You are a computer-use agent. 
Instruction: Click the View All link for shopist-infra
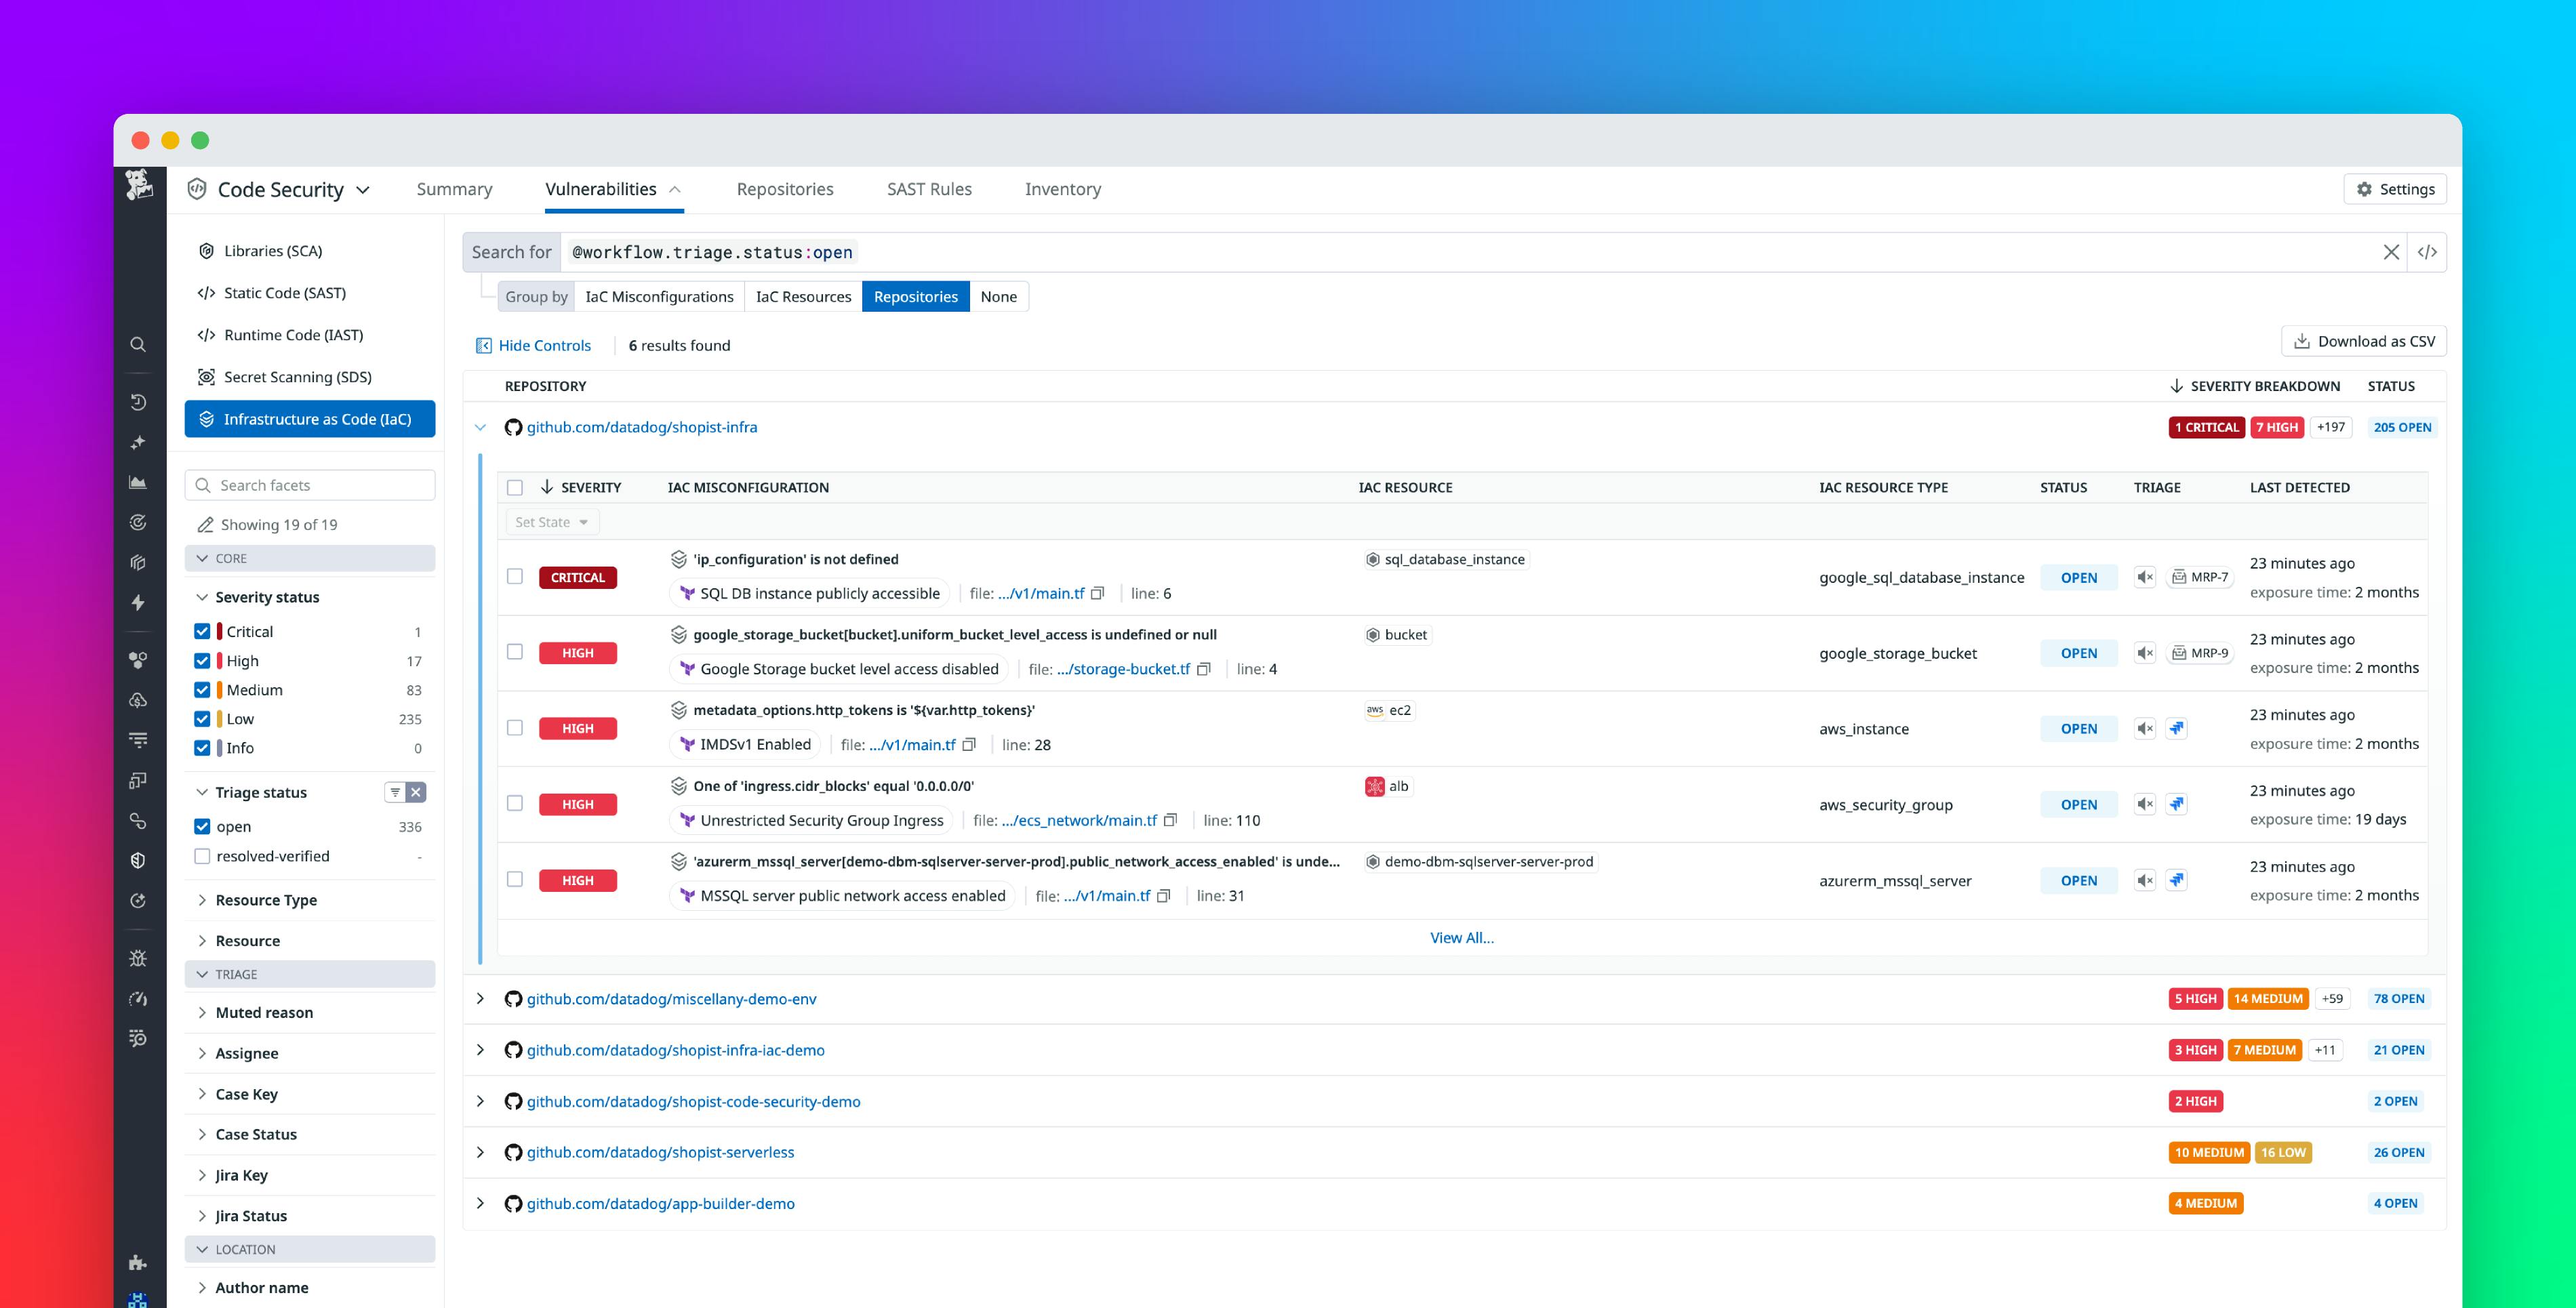pos(1461,937)
